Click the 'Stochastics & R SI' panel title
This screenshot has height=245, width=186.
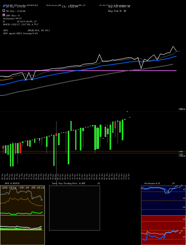click(x=159, y=183)
